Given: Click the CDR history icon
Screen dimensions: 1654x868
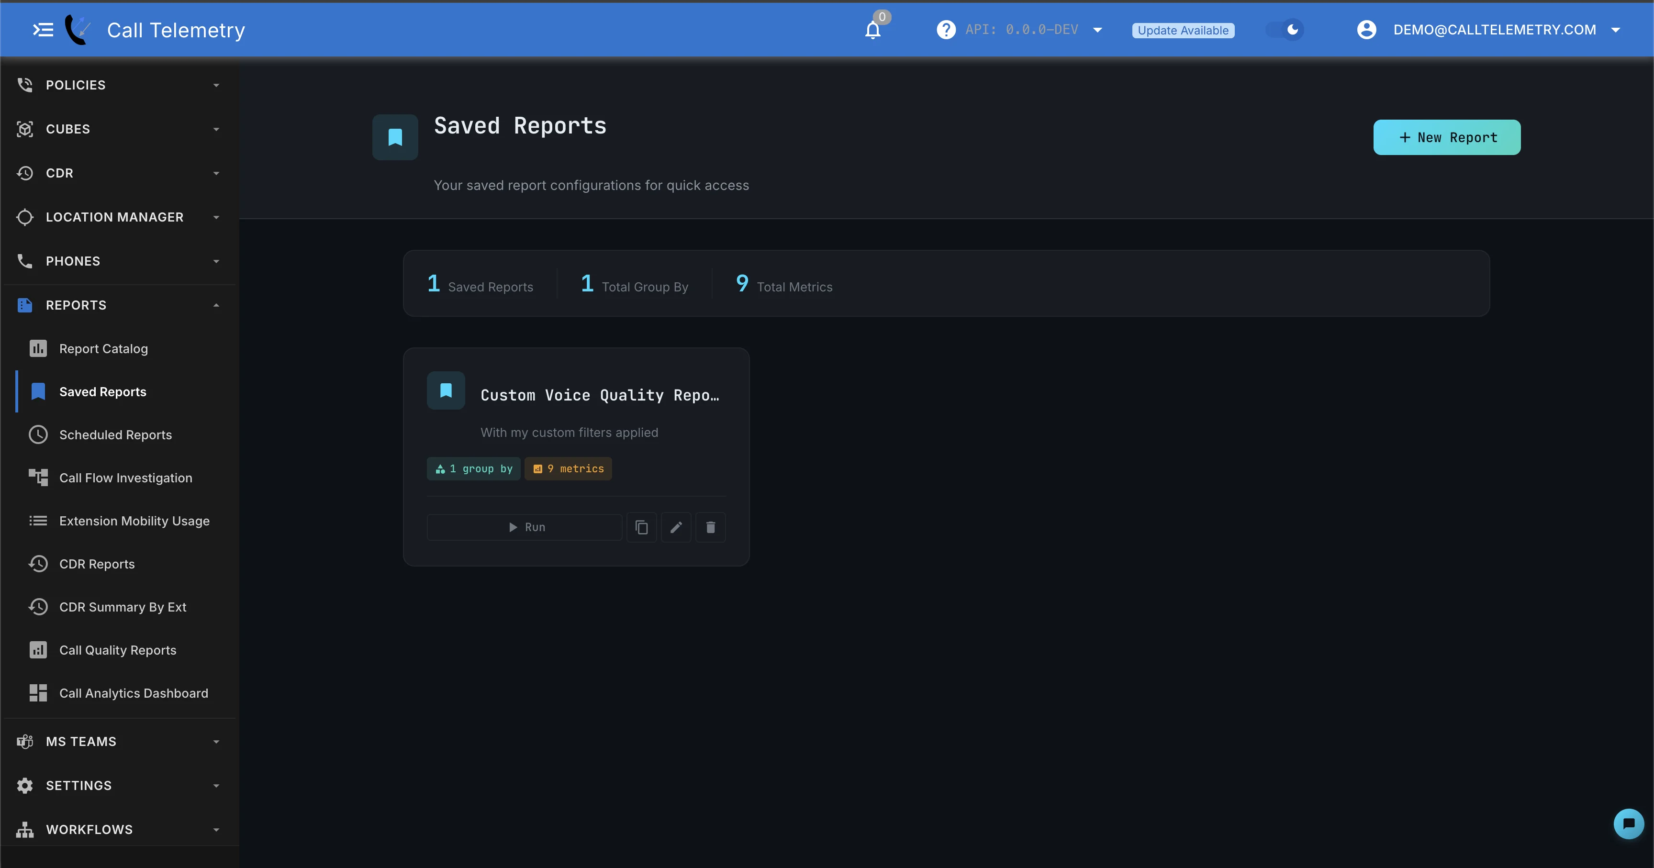Looking at the screenshot, I should (25, 173).
